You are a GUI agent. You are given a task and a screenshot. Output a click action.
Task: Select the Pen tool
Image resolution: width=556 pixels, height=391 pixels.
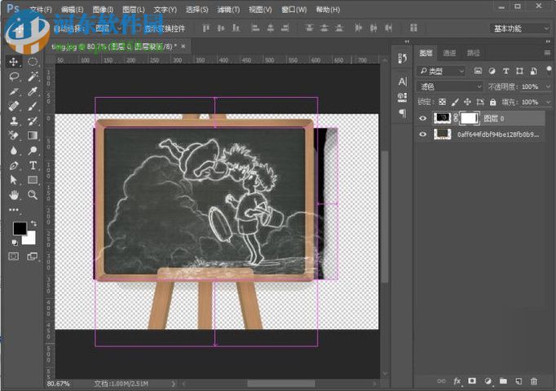tap(14, 165)
